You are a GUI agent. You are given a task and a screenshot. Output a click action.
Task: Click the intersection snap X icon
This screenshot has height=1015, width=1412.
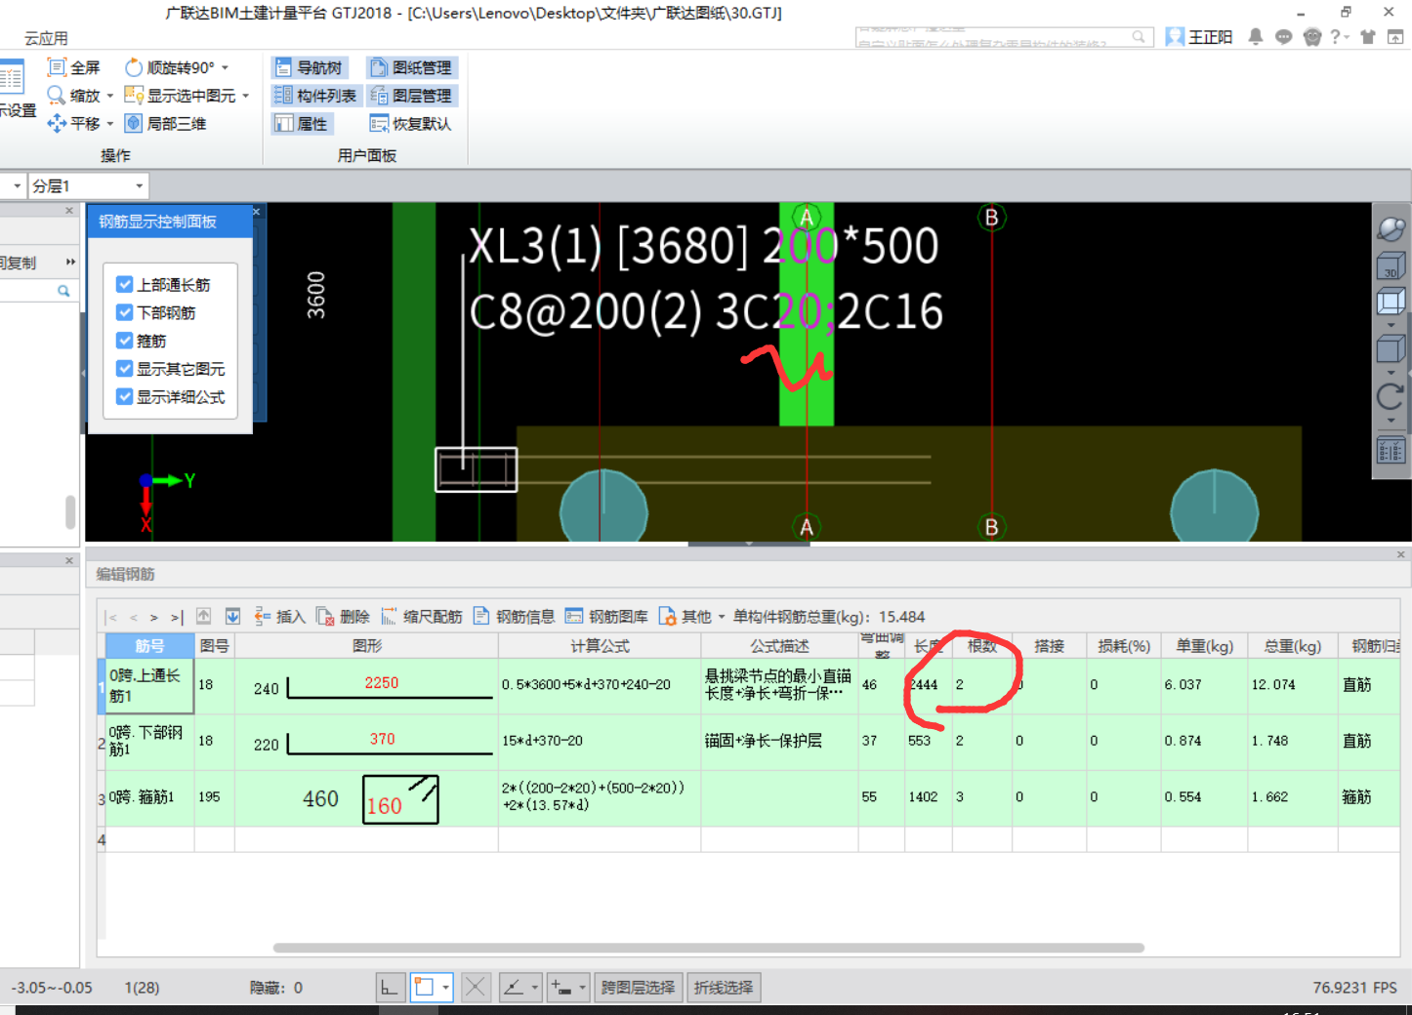pyautogui.click(x=476, y=988)
